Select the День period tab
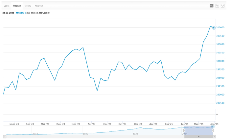 click(x=7, y=6)
